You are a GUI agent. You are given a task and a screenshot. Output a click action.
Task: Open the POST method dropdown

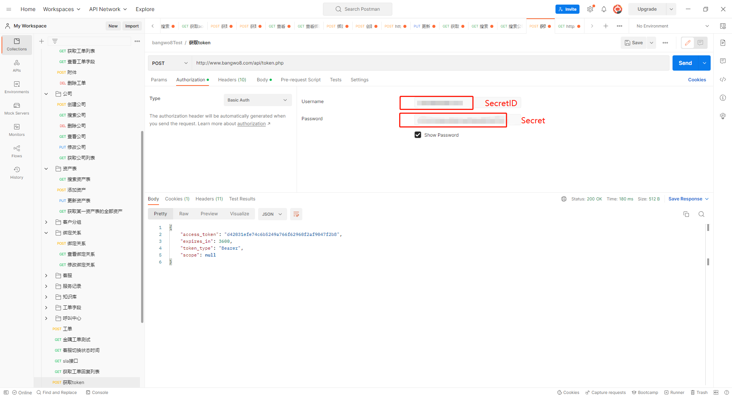[170, 63]
